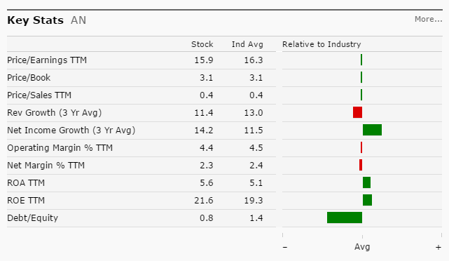This screenshot has width=449, height=261.
Task: Click the Debt/Equity row label
Action: tap(33, 218)
